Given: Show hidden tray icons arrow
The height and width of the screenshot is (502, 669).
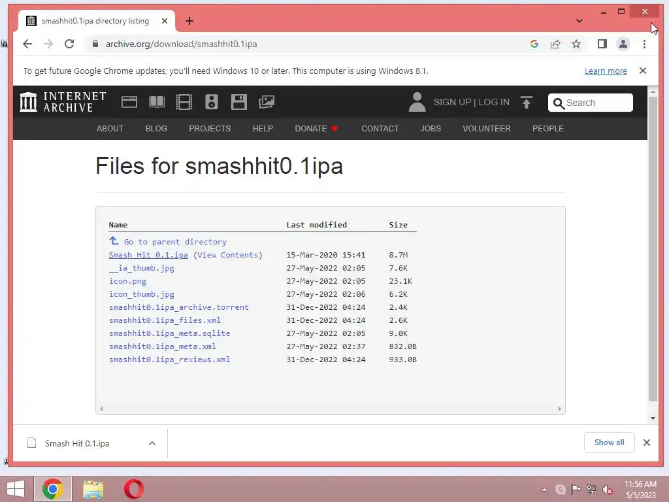Looking at the screenshot, I should 544,490.
